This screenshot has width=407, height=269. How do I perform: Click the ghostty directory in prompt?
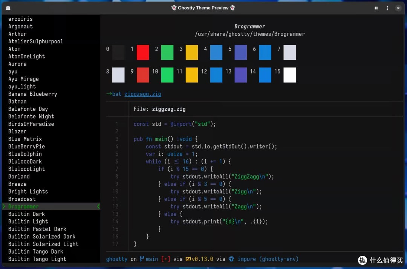[117, 259]
